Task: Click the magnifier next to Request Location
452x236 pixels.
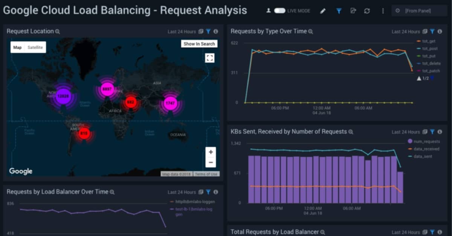Action: [58, 32]
